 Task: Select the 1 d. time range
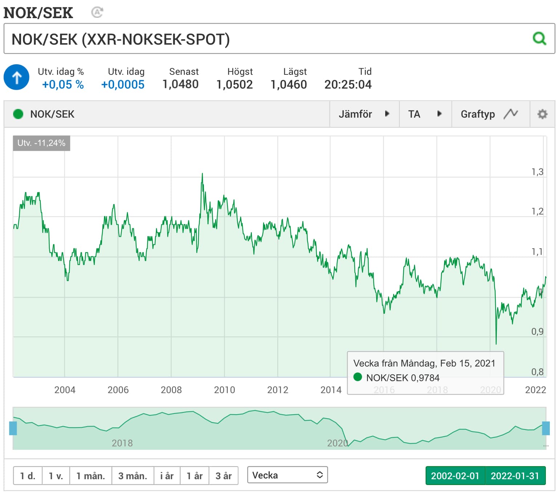(28, 476)
